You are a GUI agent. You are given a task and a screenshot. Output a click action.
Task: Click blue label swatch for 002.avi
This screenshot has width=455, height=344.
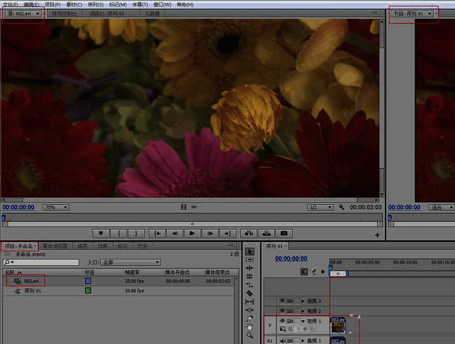click(x=88, y=281)
